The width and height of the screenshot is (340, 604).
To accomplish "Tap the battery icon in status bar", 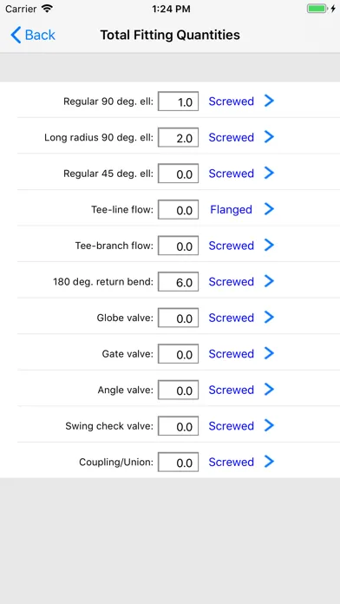I will (x=317, y=9).
